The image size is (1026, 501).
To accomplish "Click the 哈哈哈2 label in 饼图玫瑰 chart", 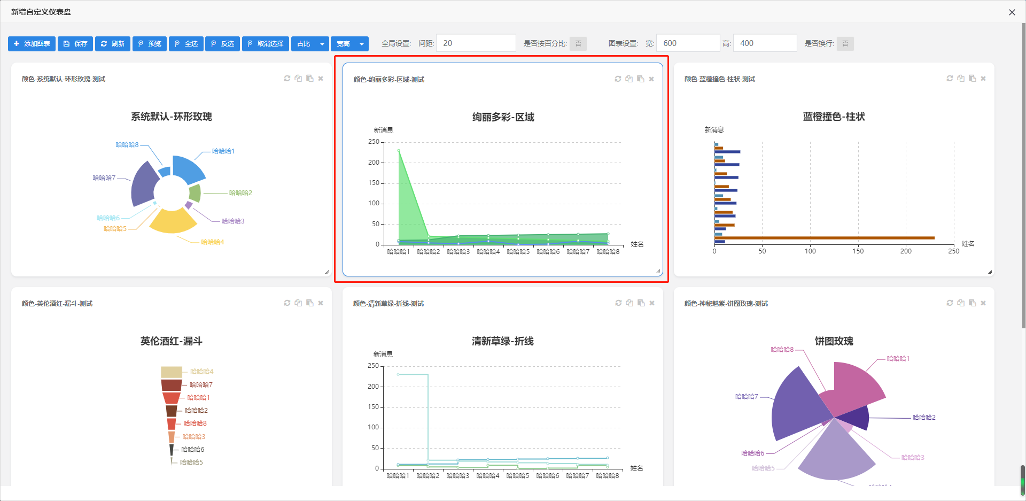I will (x=924, y=418).
